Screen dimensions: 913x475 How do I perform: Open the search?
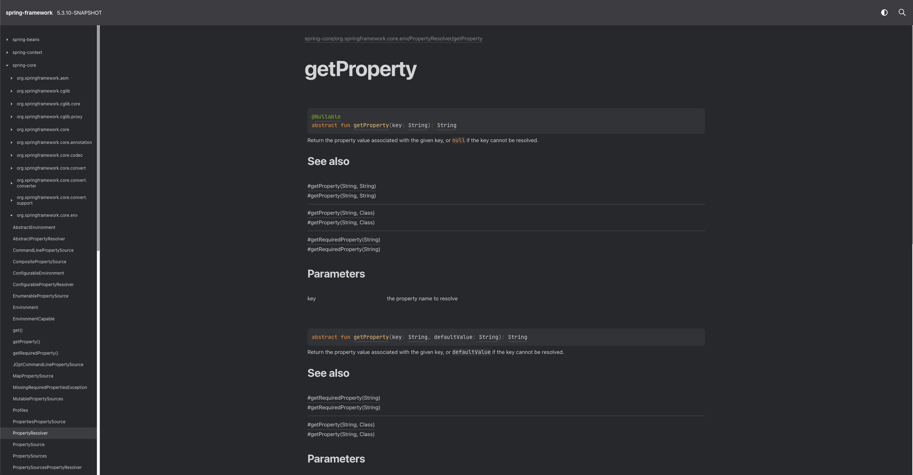coord(902,12)
